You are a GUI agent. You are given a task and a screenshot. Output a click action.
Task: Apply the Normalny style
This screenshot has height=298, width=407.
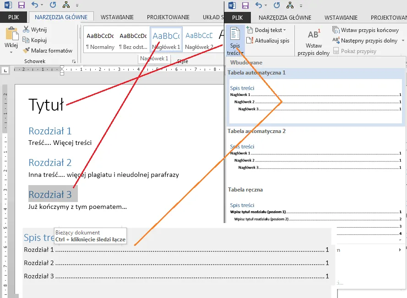pos(100,40)
